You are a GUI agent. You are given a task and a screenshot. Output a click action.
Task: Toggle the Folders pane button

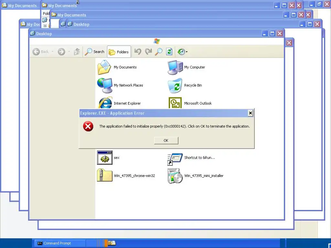[119, 52]
